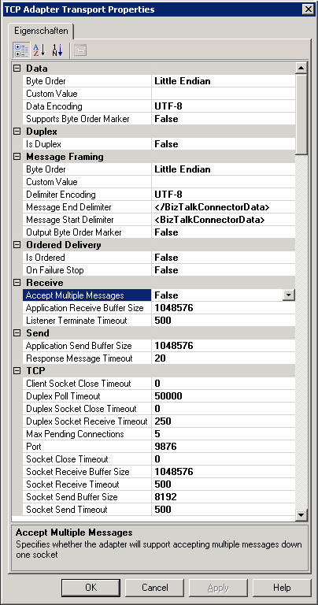Select the Delimiter Encoding property
The width and height of the screenshot is (318, 605).
[87, 195]
